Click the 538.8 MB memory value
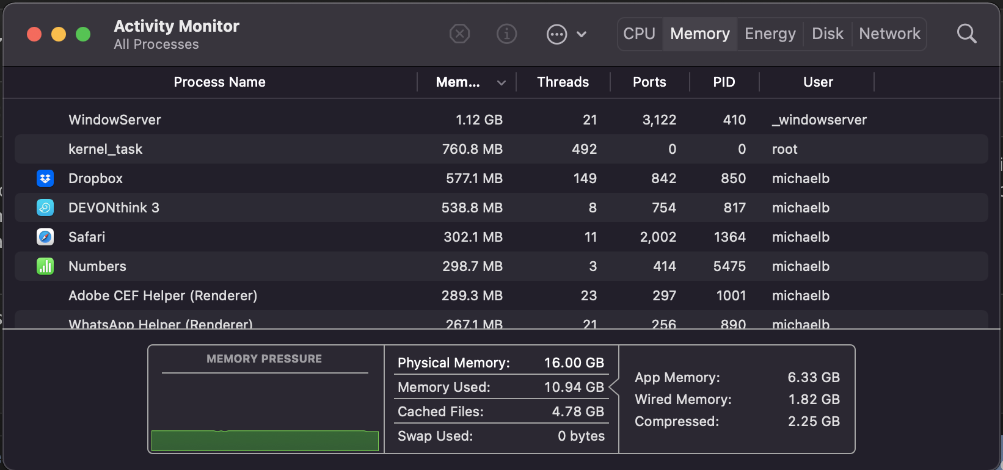 472,208
